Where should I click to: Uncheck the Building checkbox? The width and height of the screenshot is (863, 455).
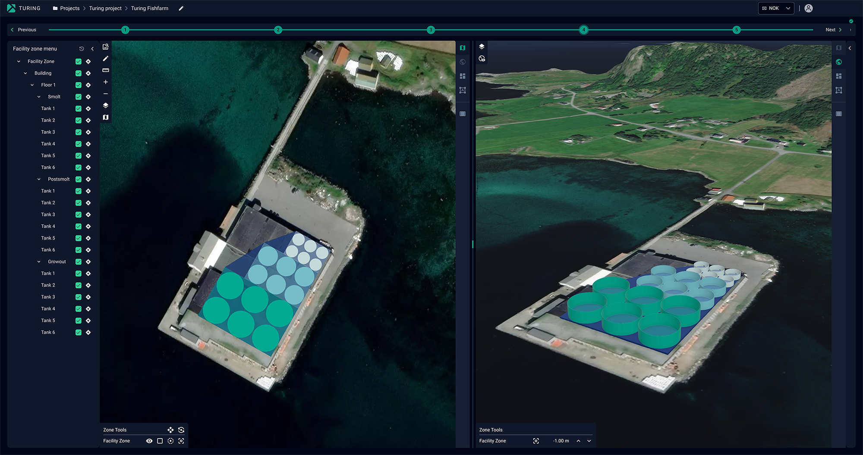click(79, 73)
